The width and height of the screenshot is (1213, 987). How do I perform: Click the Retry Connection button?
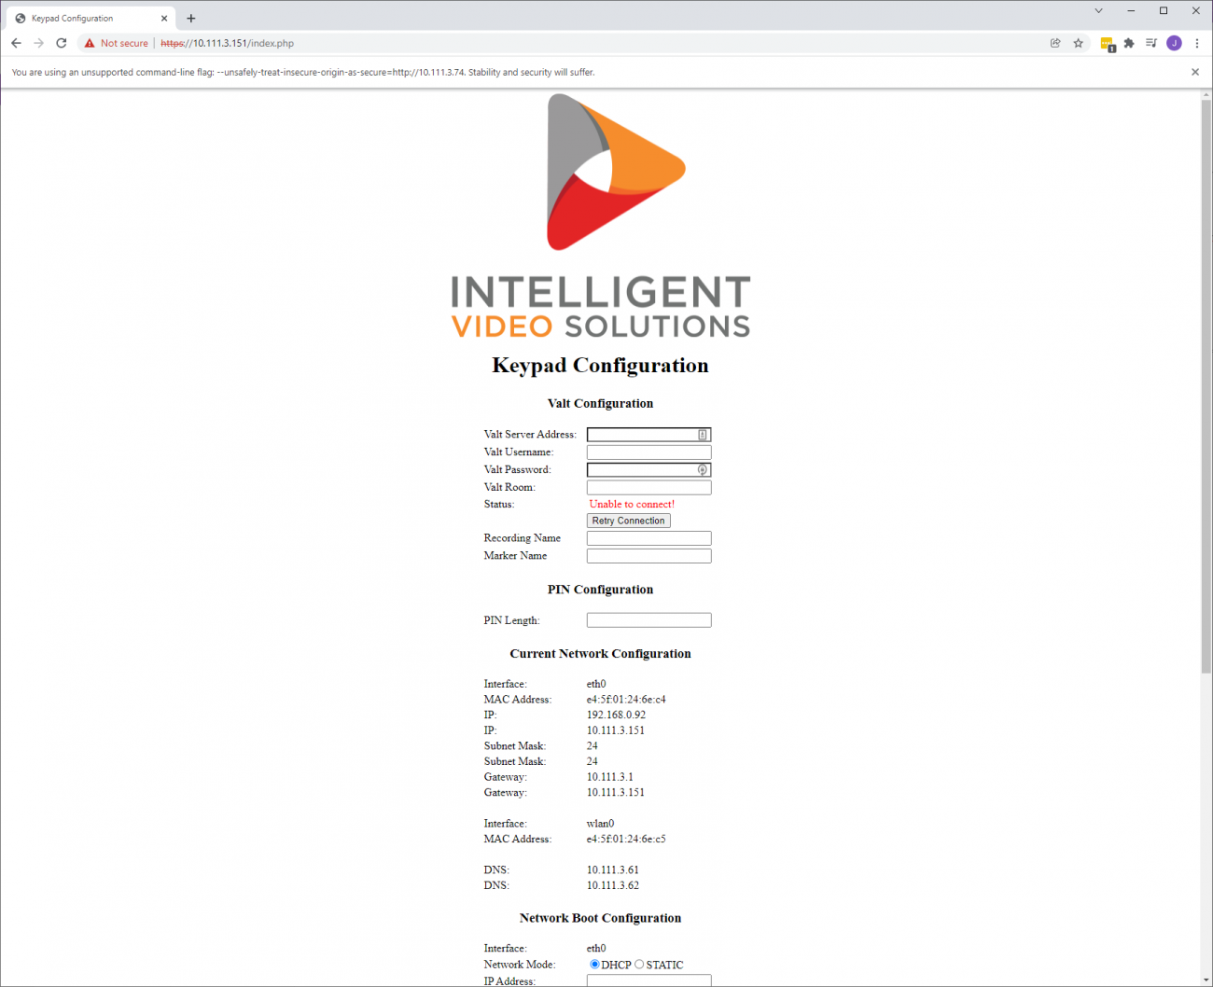[629, 521]
